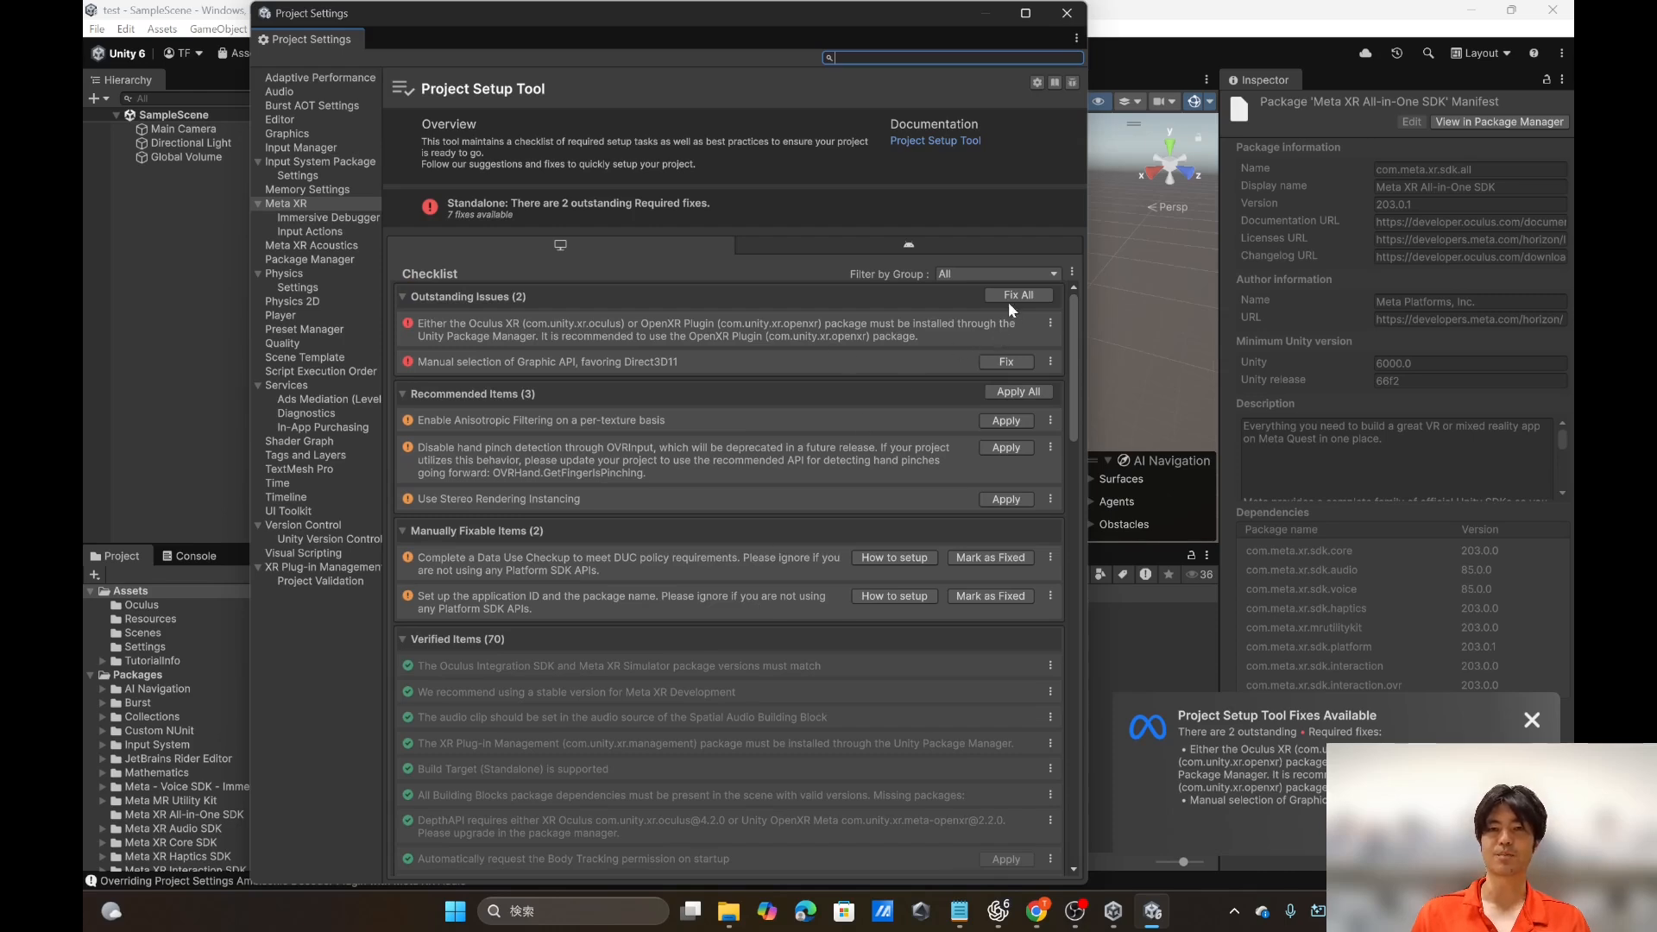Open the Assets menu
This screenshot has height=932, width=1657.
[162, 29]
